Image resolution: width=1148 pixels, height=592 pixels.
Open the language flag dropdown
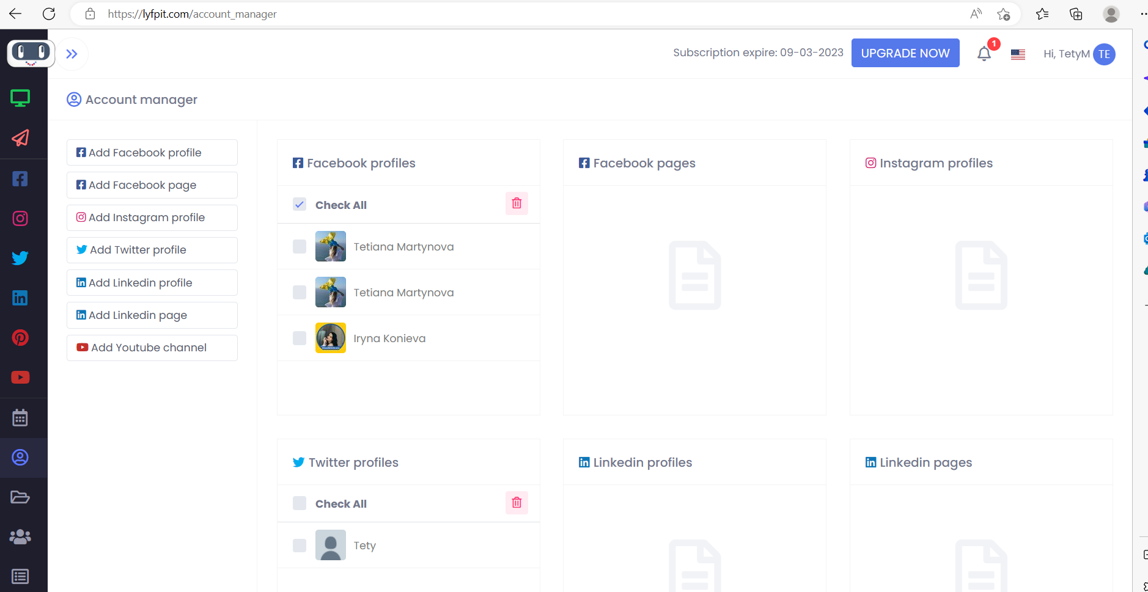[1018, 54]
